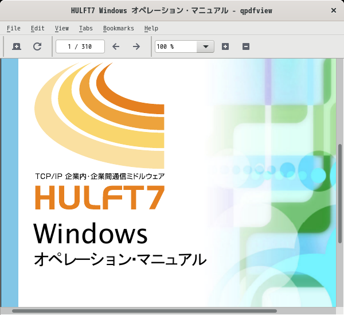This screenshot has height=315, width=344.
Task: Click the large Windows title text
Action: click(91, 234)
